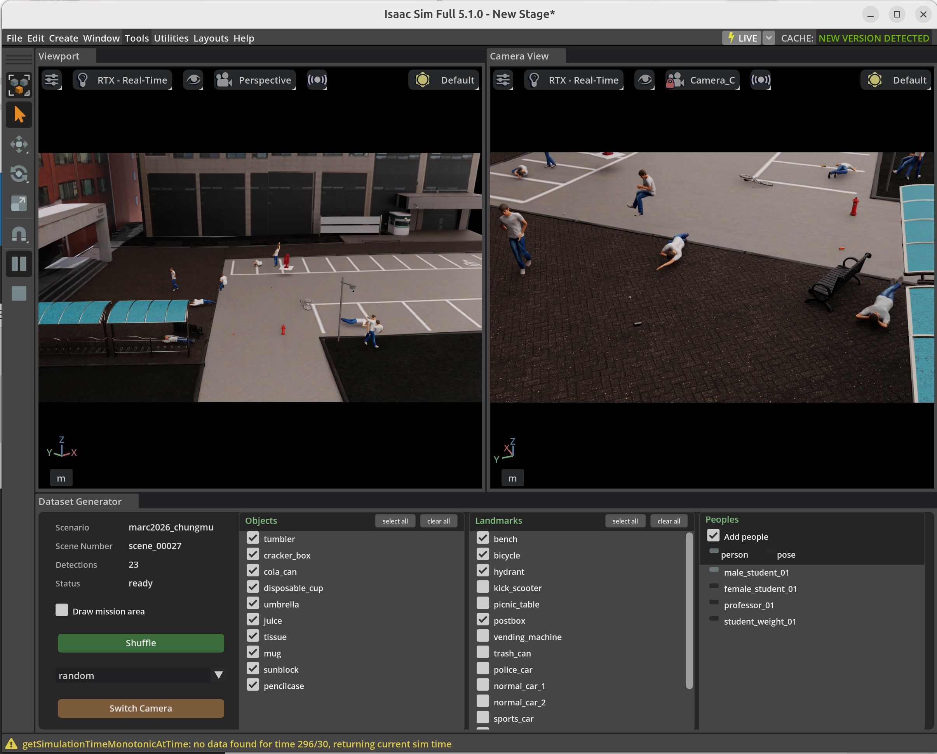The image size is (937, 754).
Task: Open the Layouts menu
Action: click(x=211, y=38)
